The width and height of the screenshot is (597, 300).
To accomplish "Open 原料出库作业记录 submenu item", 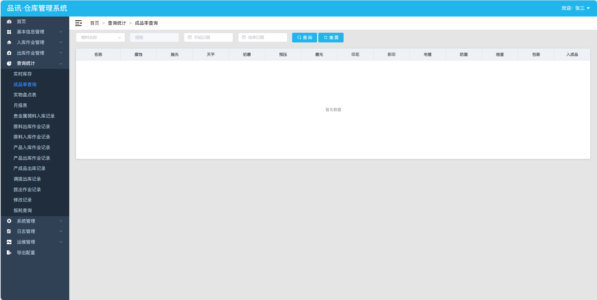I will (35, 127).
